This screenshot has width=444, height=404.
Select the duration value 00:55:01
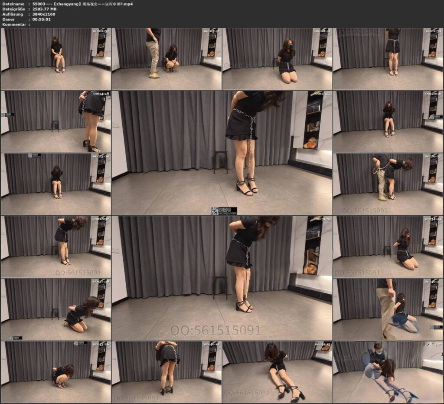point(41,19)
